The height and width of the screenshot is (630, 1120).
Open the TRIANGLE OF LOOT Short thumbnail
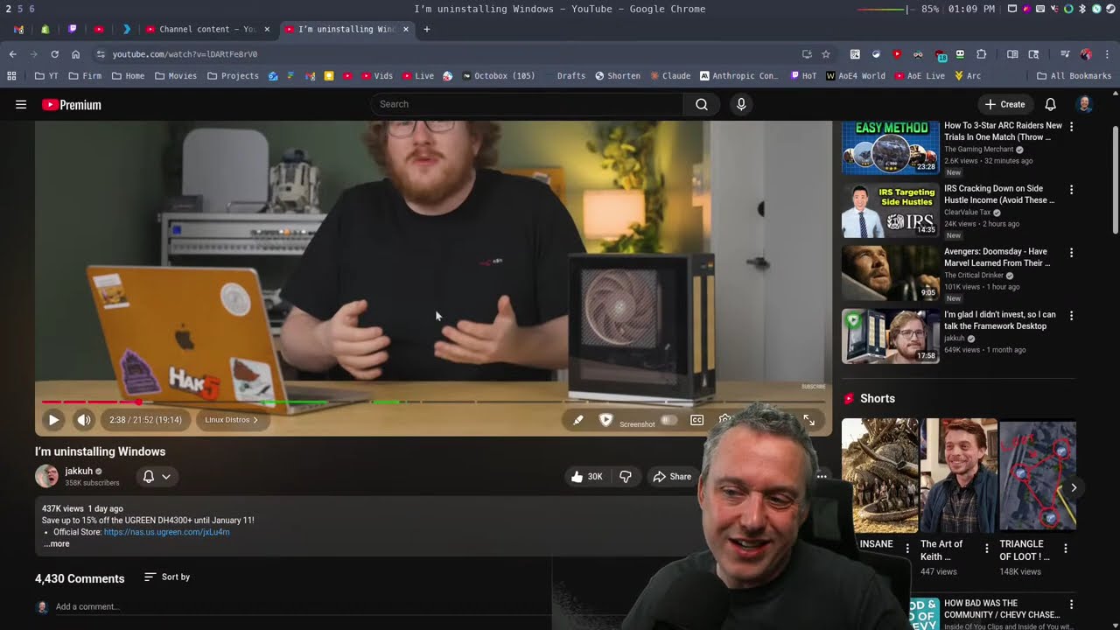coord(1038,475)
